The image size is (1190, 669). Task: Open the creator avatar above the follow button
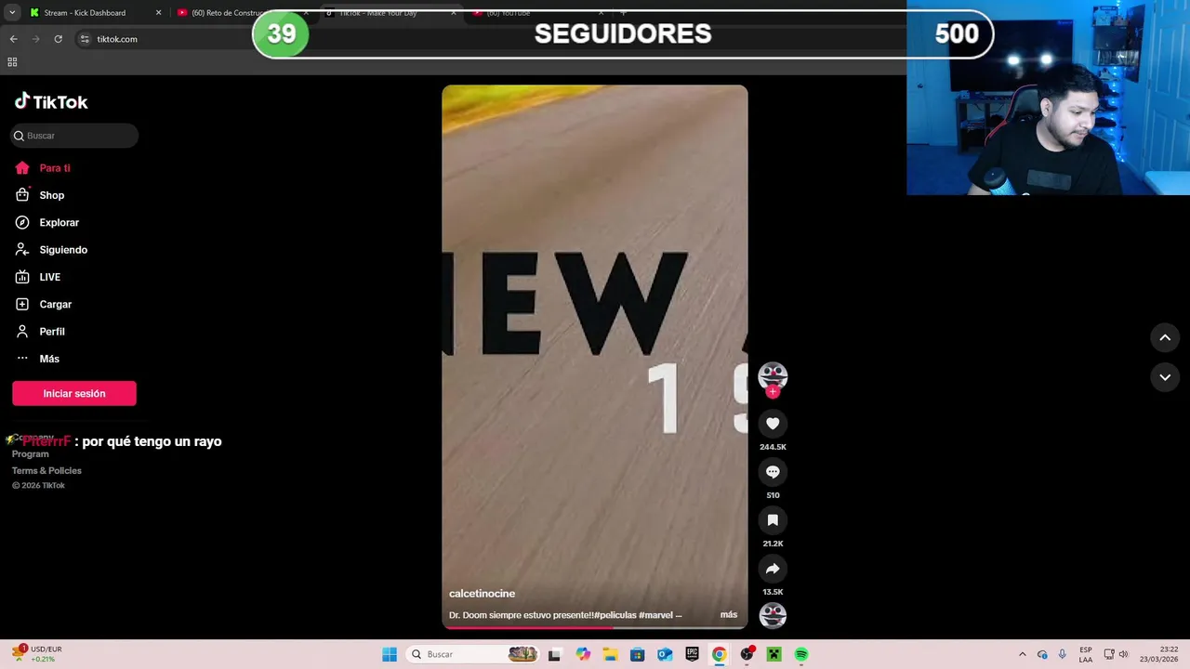773,375
